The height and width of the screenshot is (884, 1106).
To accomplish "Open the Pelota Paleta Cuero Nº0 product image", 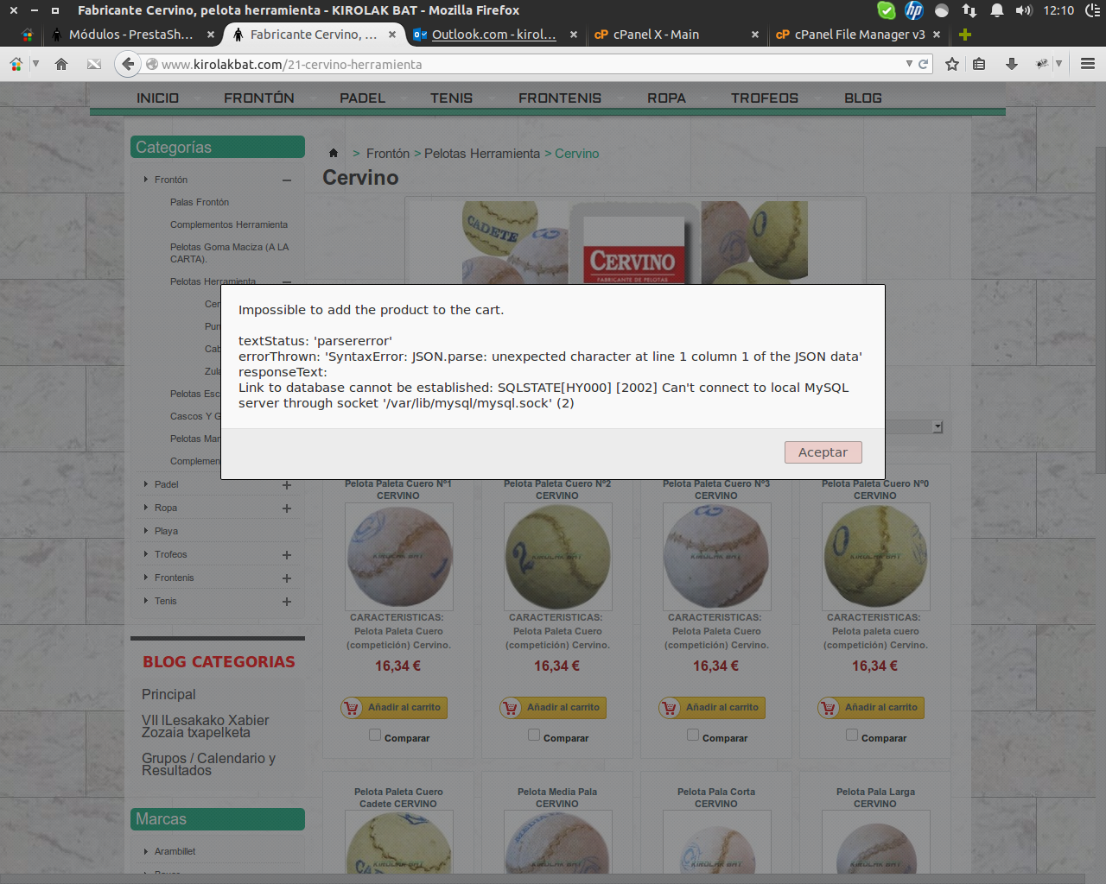I will click(x=875, y=557).
